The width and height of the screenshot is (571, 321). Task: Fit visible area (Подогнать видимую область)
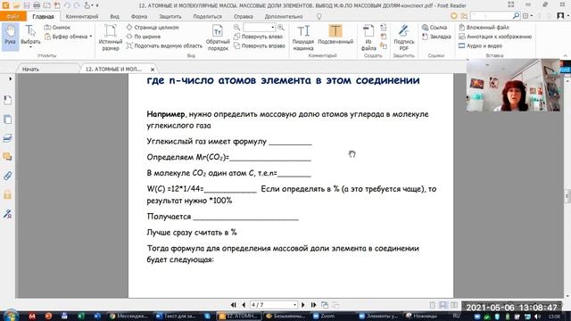tap(164, 45)
